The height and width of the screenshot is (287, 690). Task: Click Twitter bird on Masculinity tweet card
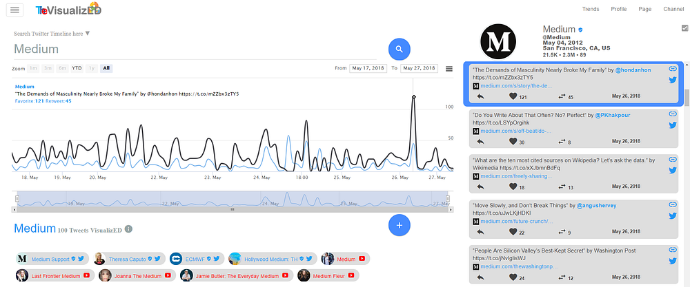coord(672,80)
